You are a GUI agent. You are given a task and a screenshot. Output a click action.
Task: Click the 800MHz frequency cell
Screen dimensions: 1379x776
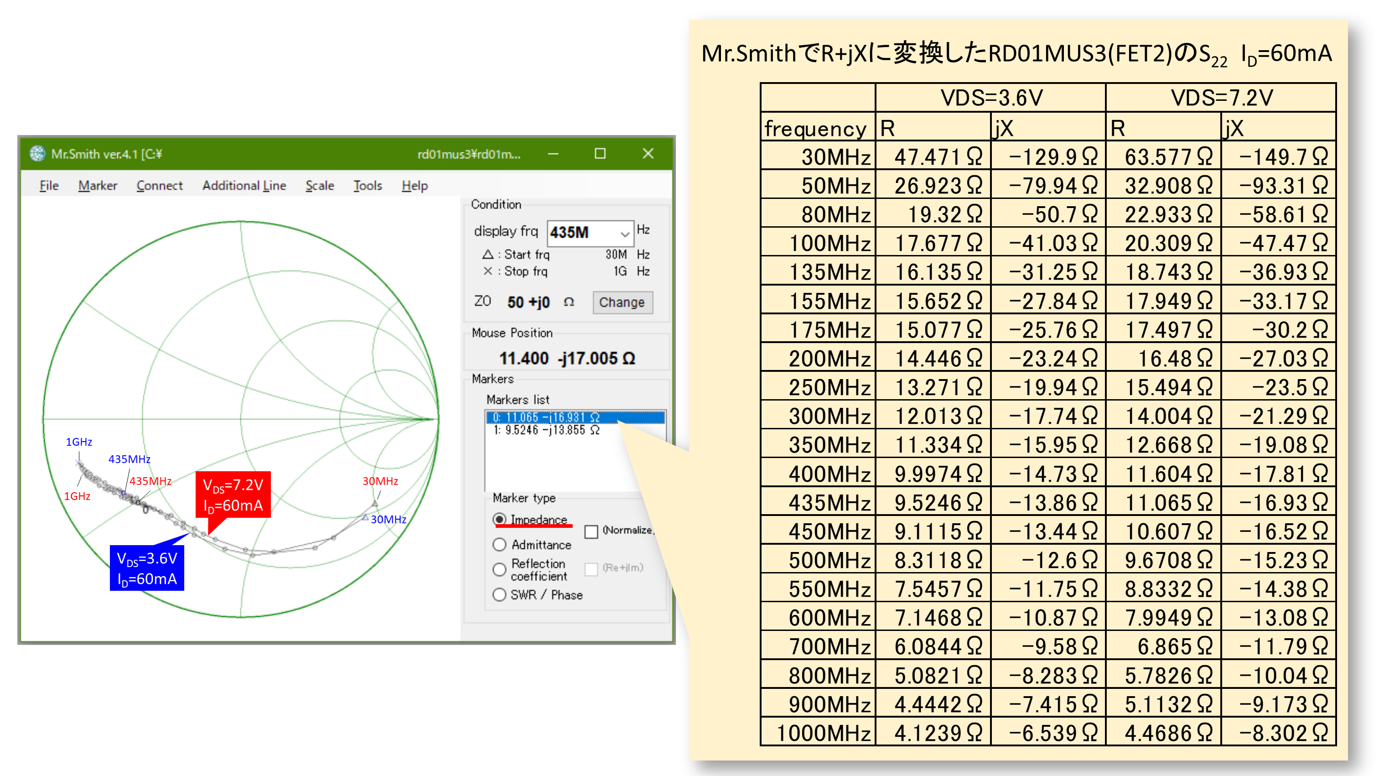819,675
